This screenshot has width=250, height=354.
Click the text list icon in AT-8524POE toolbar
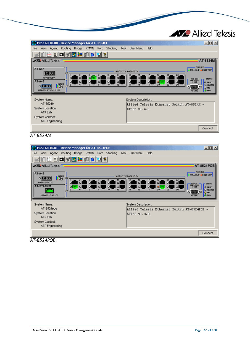point(56,159)
